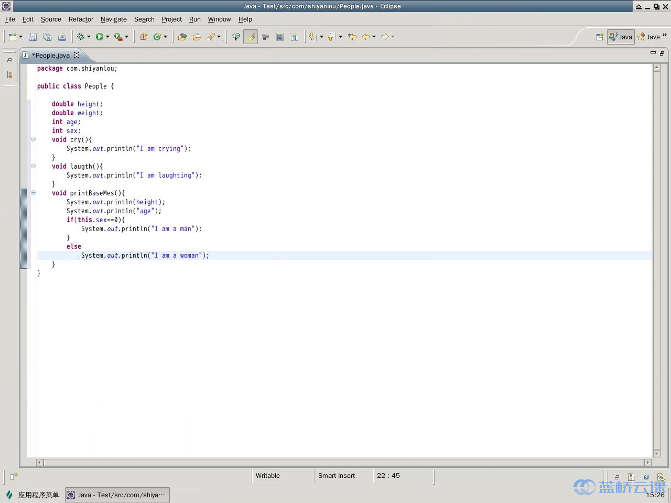Click Next Annotation down-arrow icon
The image size is (671, 503).
click(312, 37)
